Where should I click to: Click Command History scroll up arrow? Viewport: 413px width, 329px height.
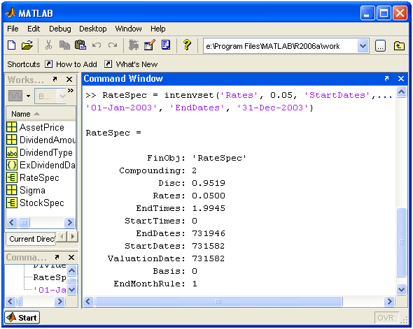[72, 270]
